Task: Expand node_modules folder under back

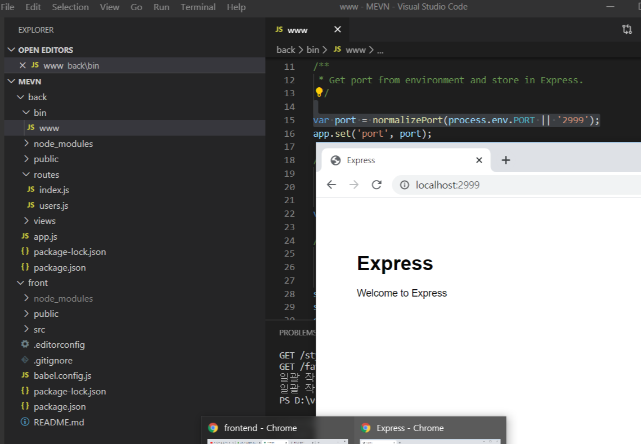Action: coord(135,143)
